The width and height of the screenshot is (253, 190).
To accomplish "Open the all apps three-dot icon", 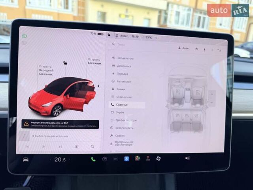I will click(x=115, y=159).
